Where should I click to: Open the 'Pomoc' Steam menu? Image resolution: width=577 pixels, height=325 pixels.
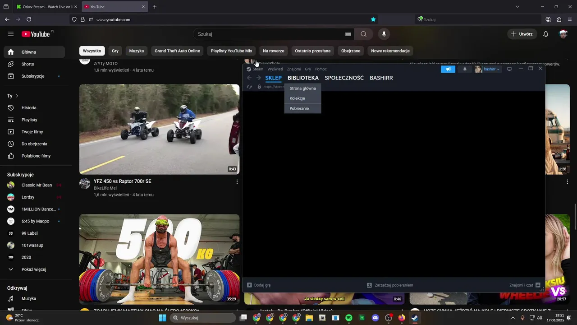[321, 69]
